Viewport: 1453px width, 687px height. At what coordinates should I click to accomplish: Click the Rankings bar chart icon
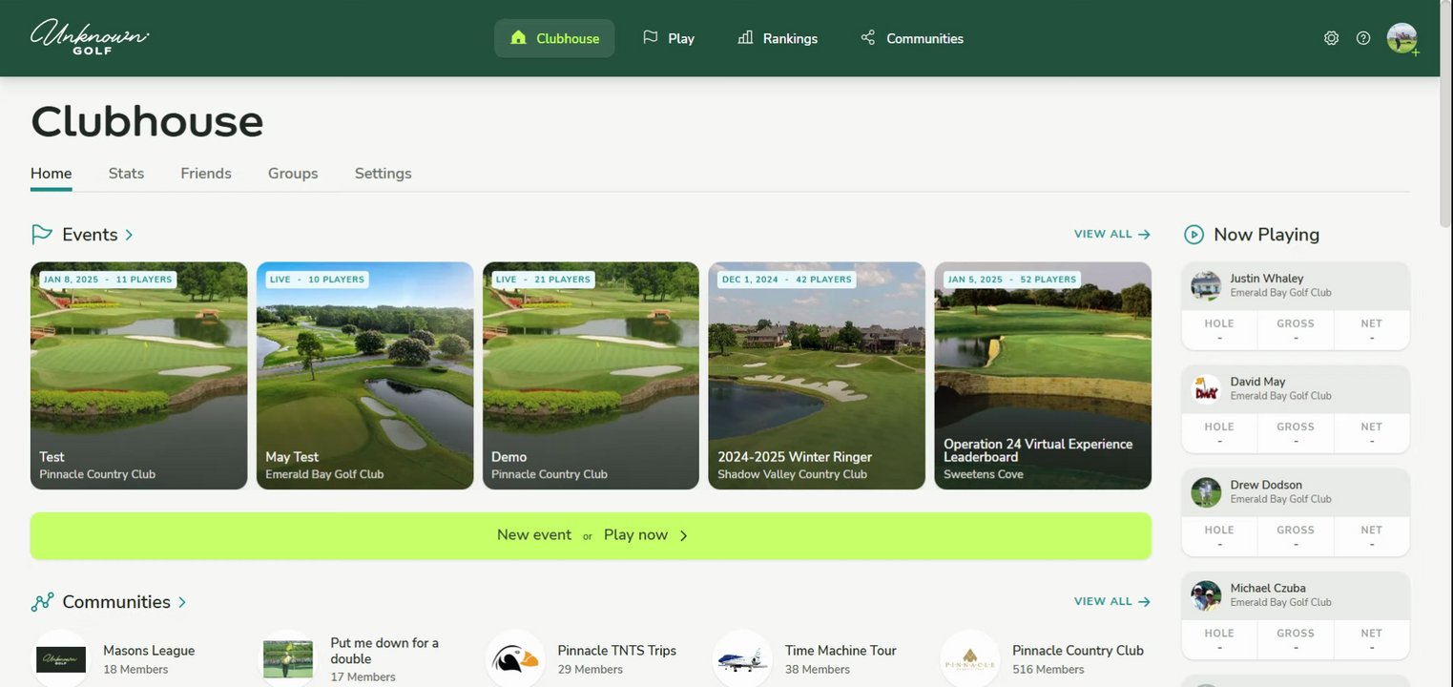point(745,37)
